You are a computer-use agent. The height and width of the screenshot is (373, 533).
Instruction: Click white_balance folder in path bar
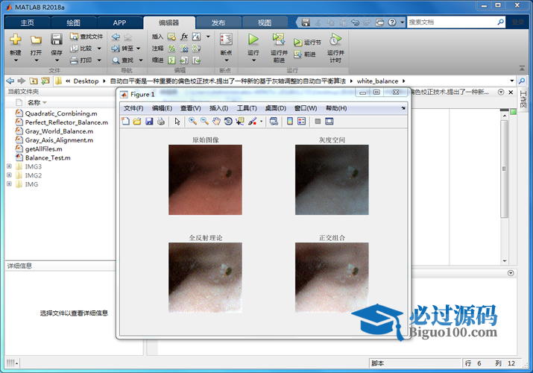[x=377, y=81]
